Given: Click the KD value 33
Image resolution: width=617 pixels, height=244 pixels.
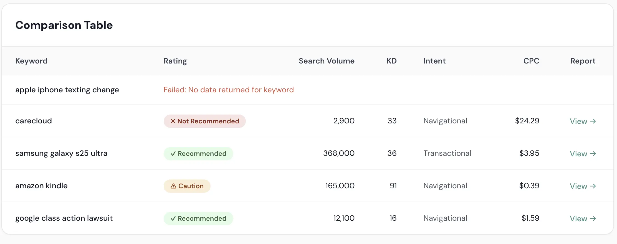Looking at the screenshot, I should [392, 121].
